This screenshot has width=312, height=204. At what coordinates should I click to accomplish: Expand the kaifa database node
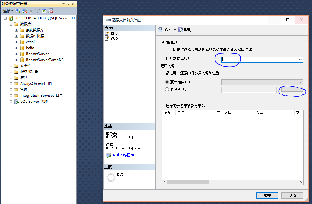click(x=16, y=48)
